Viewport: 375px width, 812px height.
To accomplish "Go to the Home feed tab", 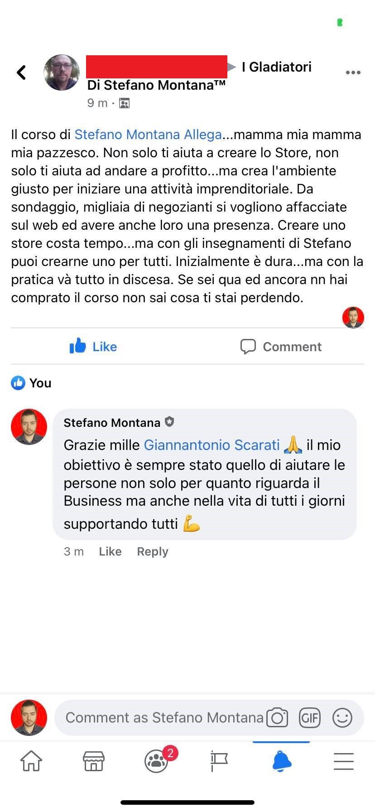I will click(31, 761).
